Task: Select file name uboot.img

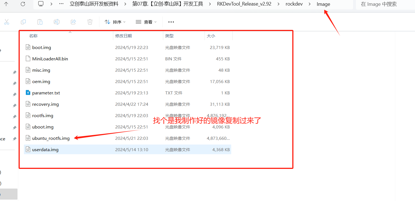Action: (x=43, y=127)
